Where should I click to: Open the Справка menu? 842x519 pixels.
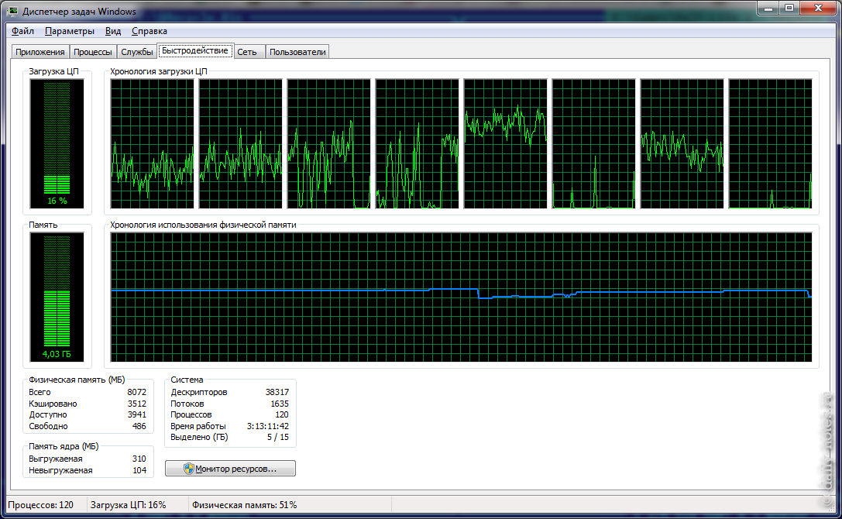149,31
